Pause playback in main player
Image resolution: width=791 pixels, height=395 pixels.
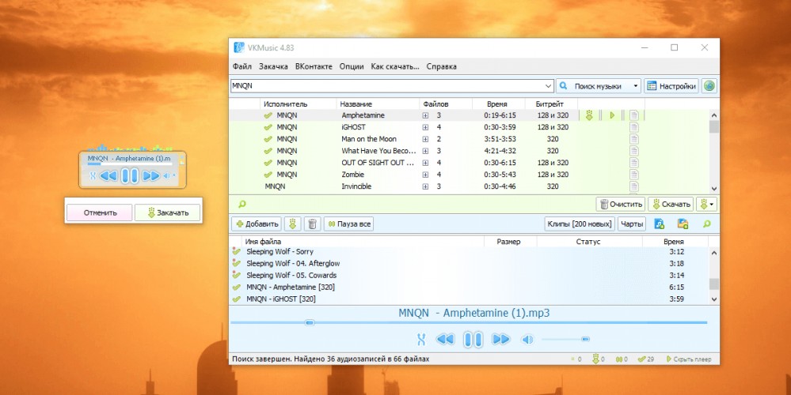pyautogui.click(x=473, y=340)
